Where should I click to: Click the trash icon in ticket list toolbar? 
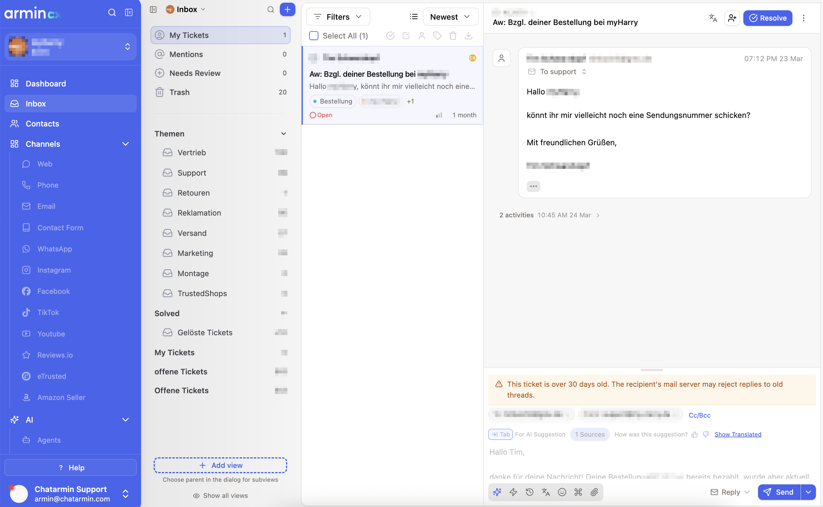click(453, 36)
